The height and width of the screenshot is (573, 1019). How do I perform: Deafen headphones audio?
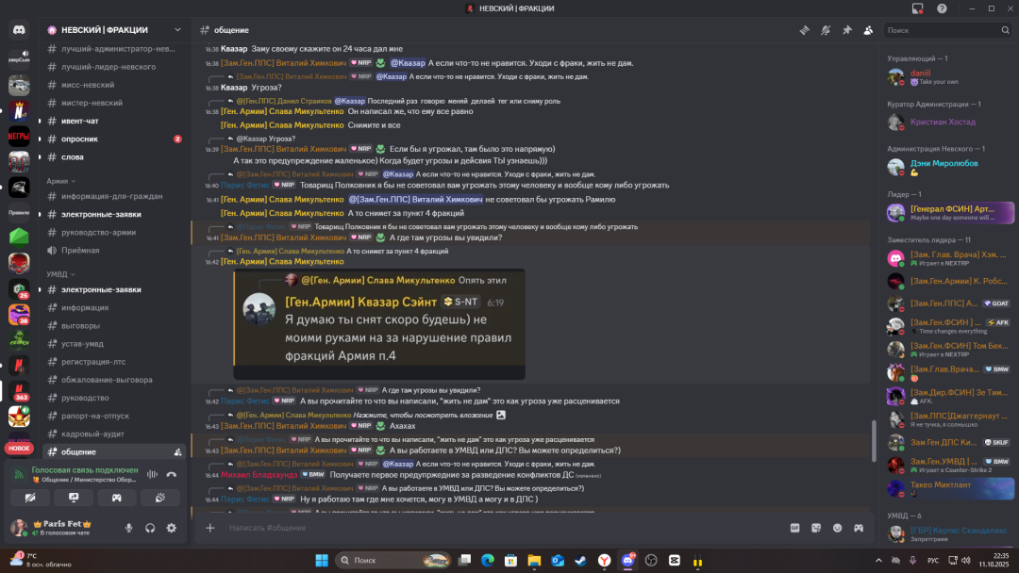tap(150, 529)
